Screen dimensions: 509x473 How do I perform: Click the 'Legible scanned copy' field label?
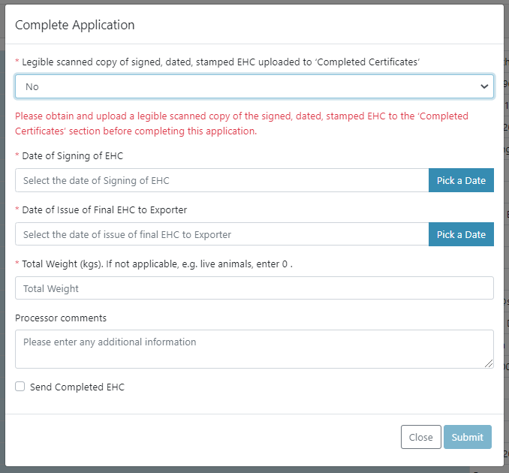tap(221, 62)
